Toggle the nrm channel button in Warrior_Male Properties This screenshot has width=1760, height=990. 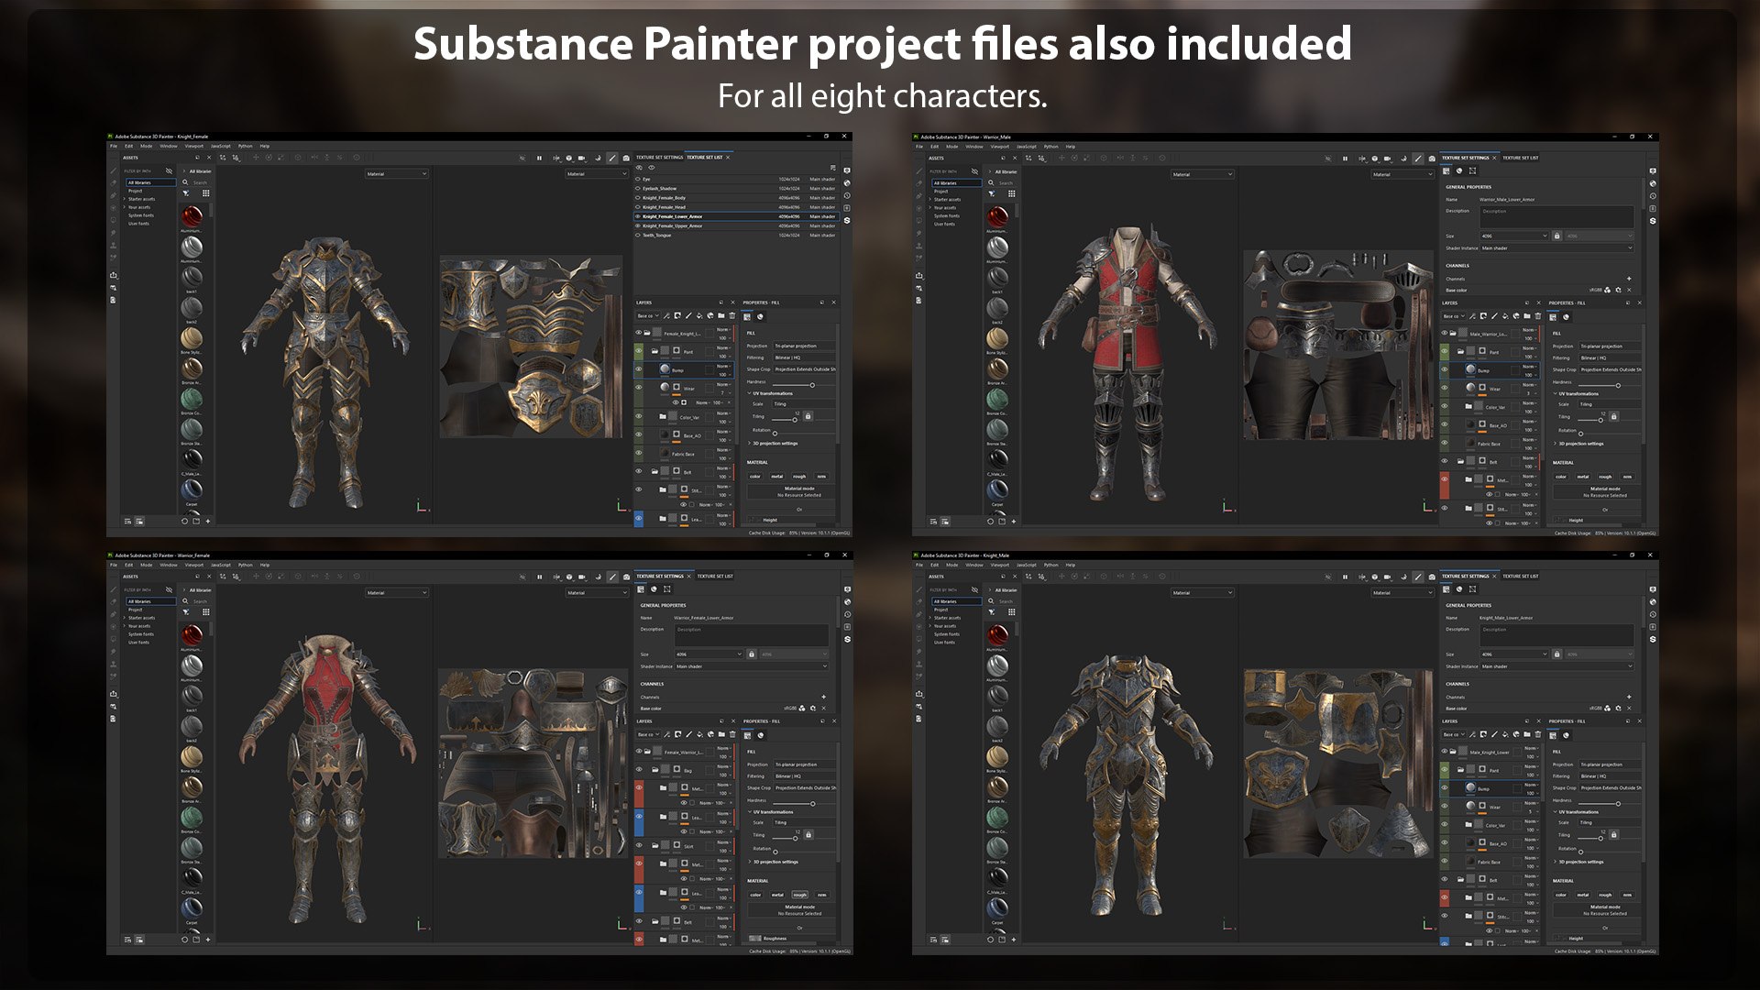(1627, 477)
